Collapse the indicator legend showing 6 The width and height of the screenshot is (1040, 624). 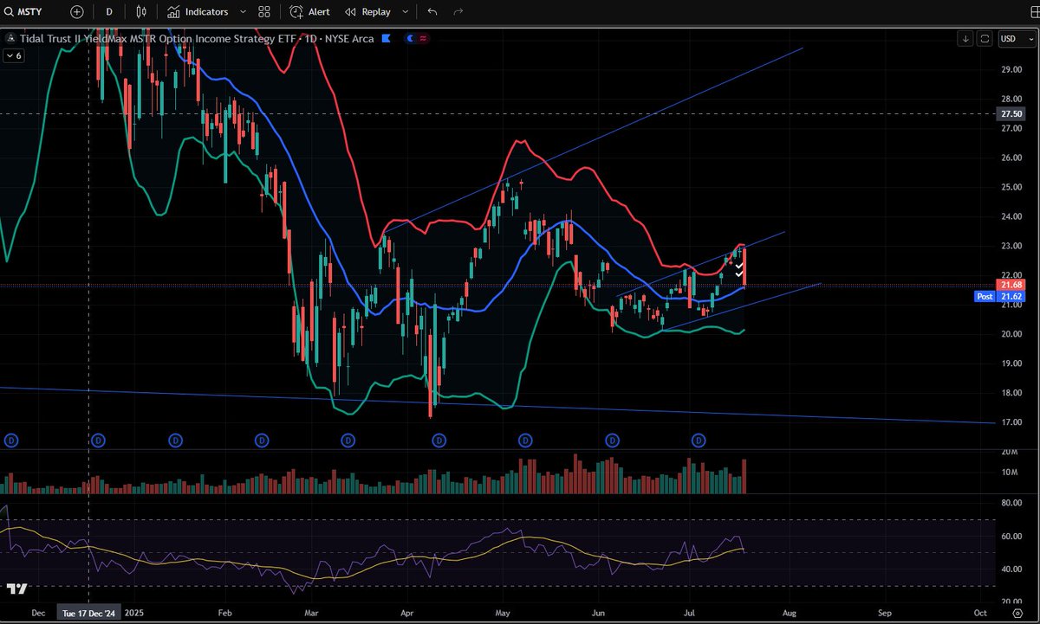[x=13, y=55]
